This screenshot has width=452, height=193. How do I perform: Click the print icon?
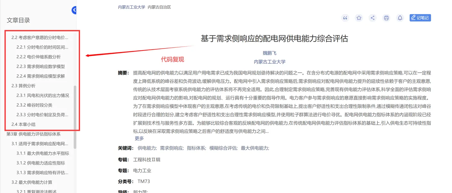coord(386,18)
